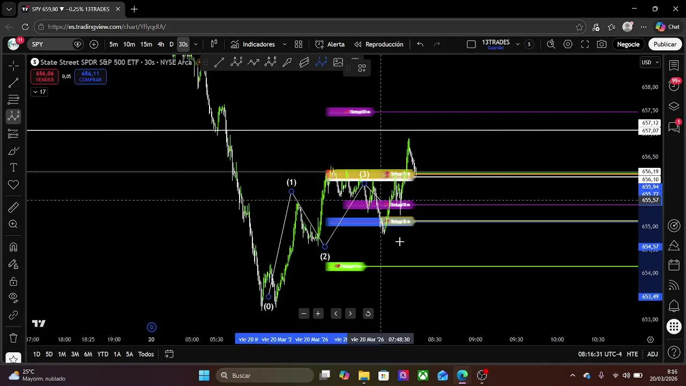Click the Publicar button
The height and width of the screenshot is (386, 686).
click(665, 44)
